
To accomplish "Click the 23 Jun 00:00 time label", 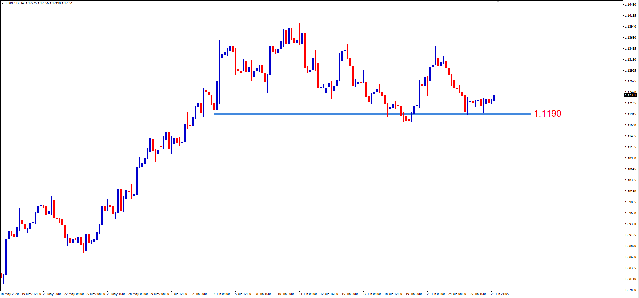I will pos(436,294).
